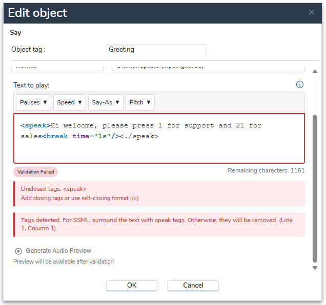This screenshot has height=305, width=326.
Task: Open the Say-As dropdown
Action: click(106, 102)
